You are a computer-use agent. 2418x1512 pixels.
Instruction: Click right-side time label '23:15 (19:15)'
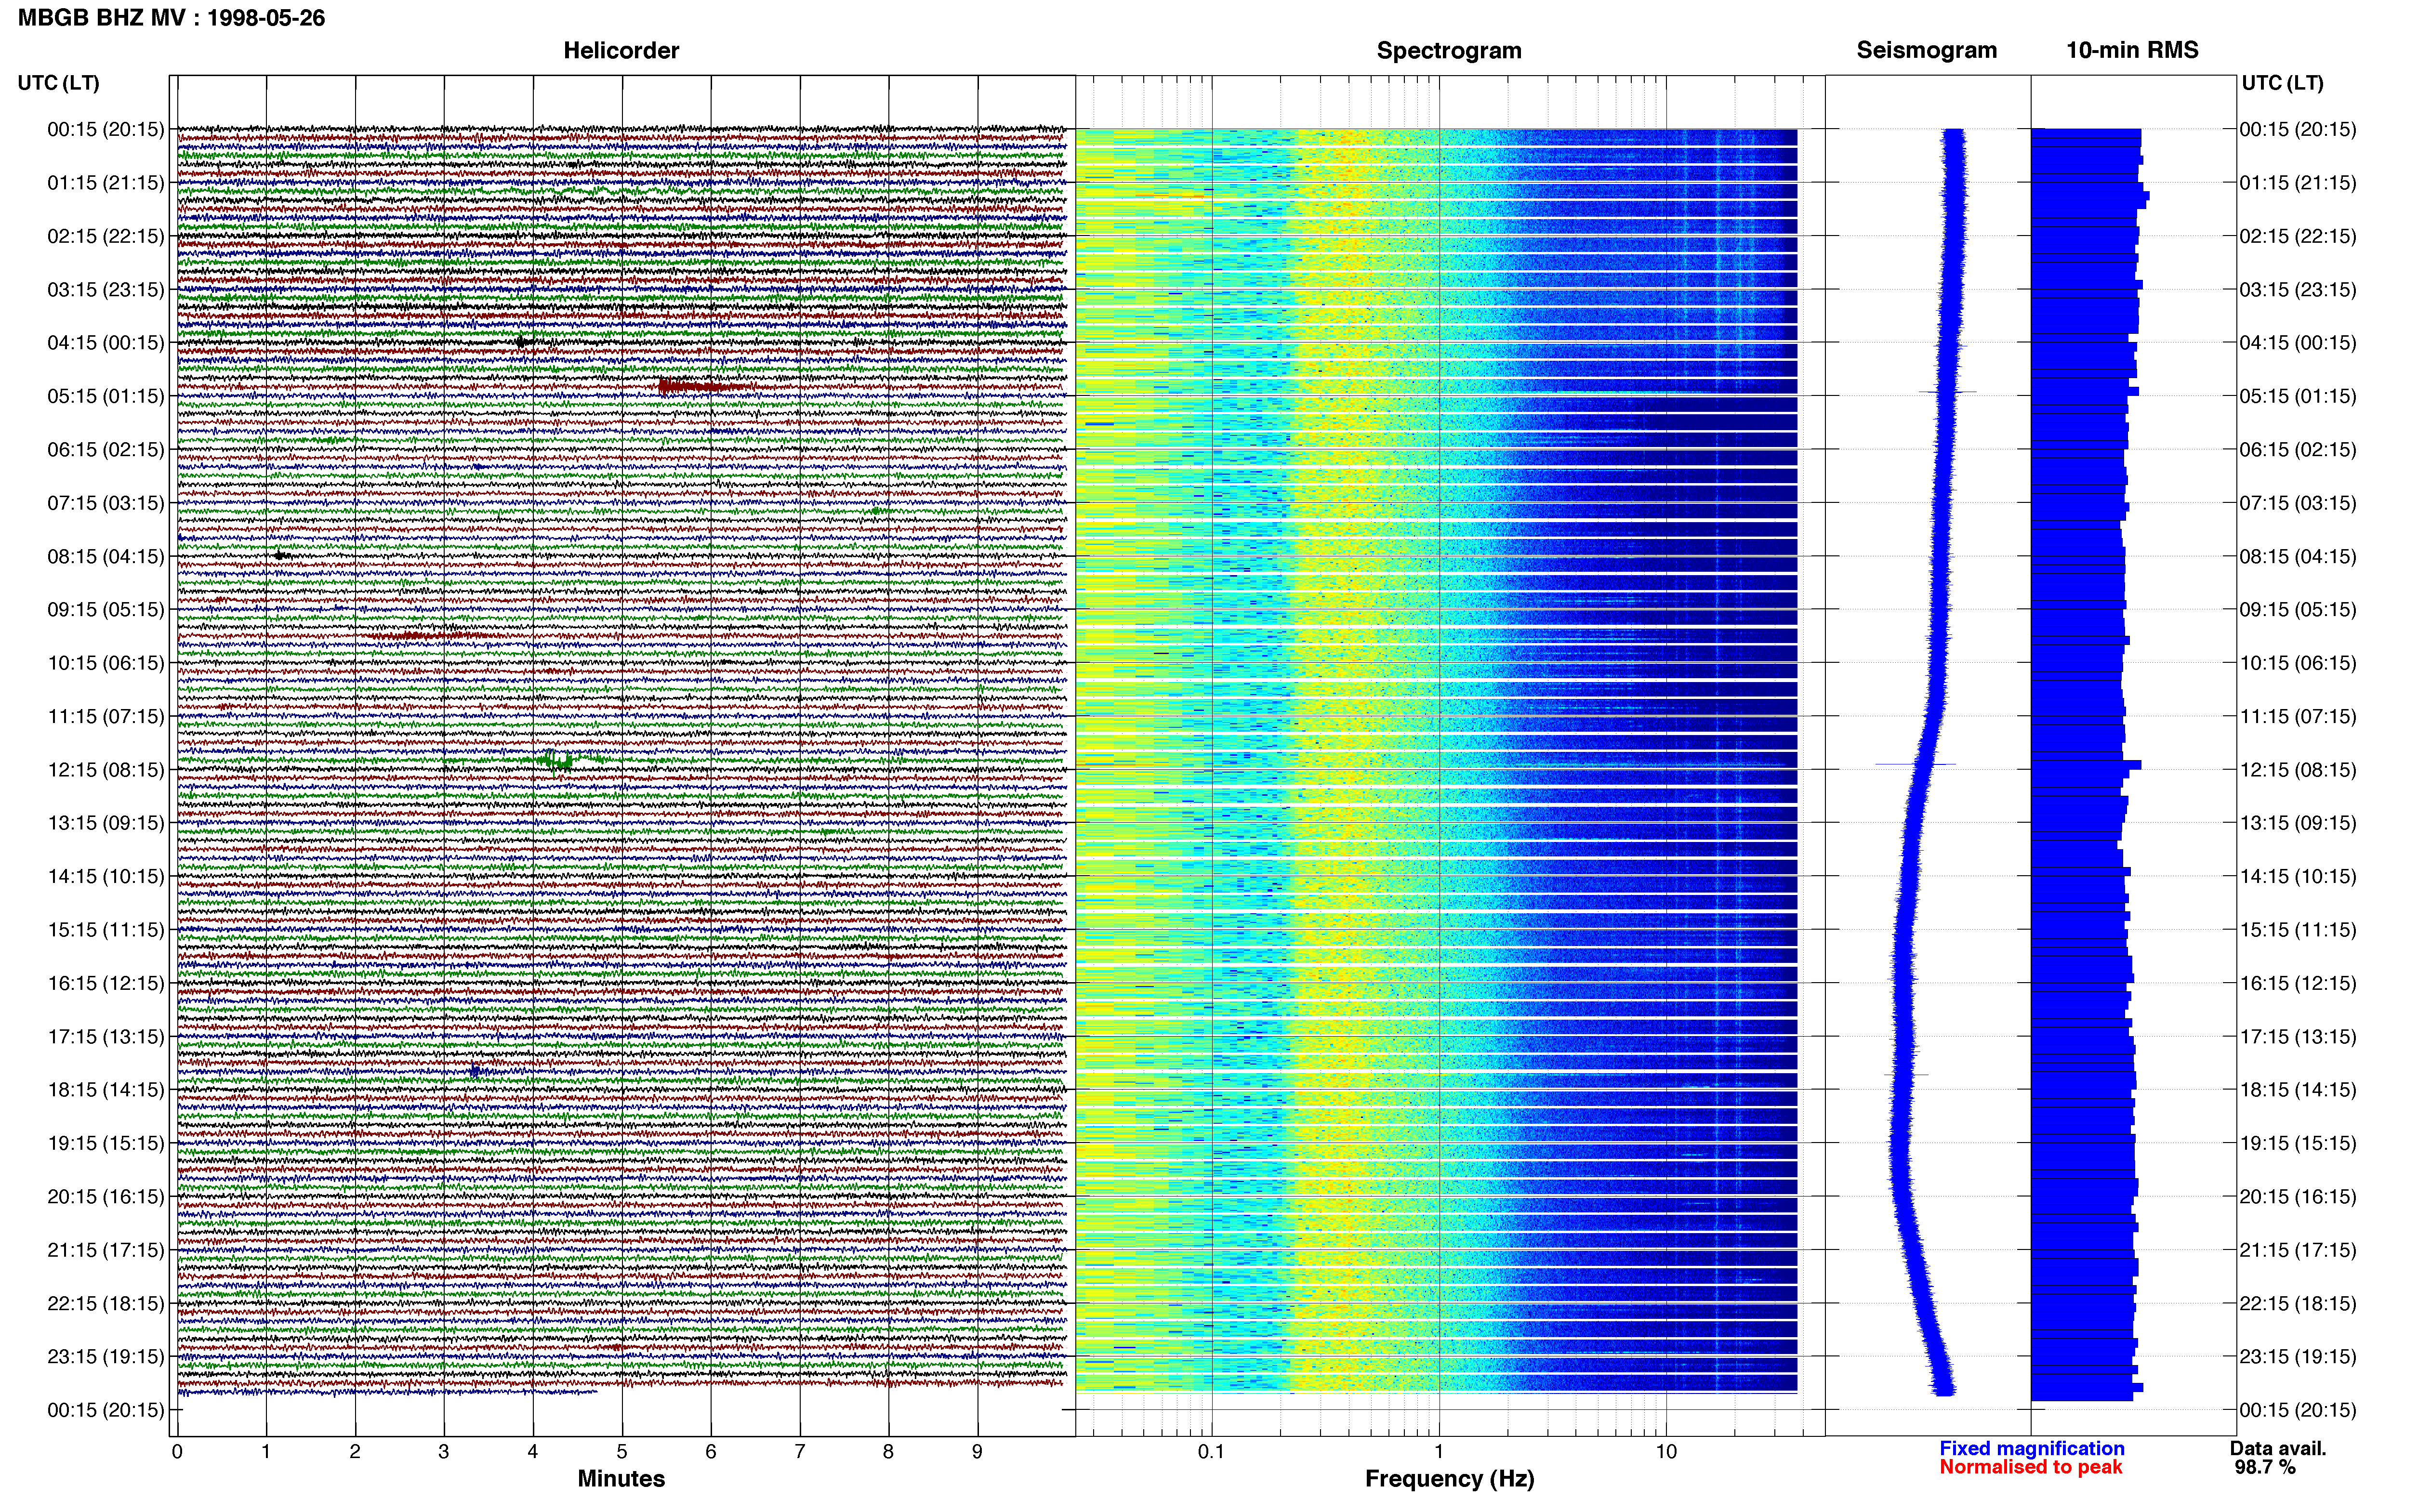(2298, 1357)
